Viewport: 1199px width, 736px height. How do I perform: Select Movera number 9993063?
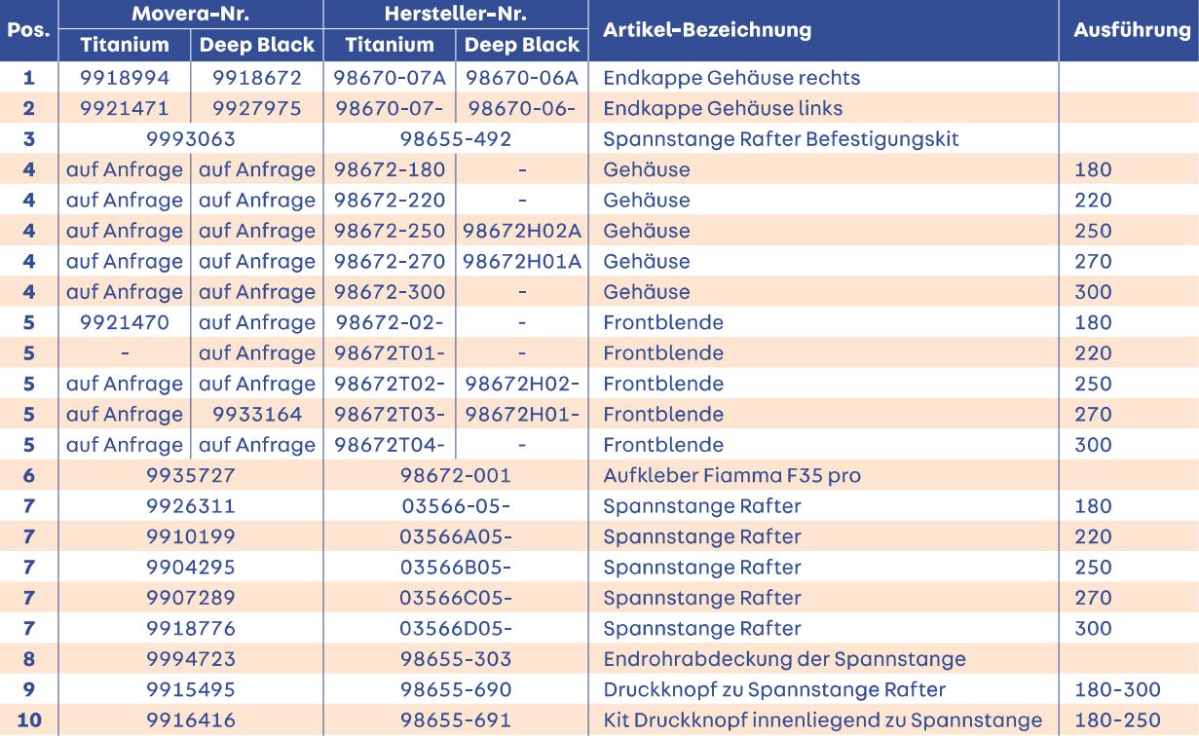click(190, 139)
